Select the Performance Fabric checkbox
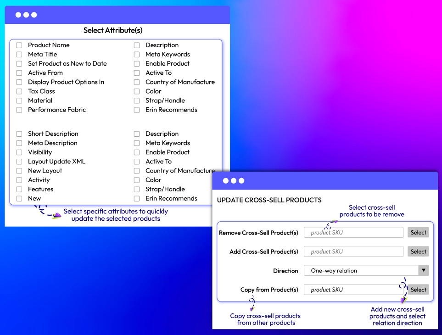Image resolution: width=442 pixels, height=335 pixels. tap(19, 110)
